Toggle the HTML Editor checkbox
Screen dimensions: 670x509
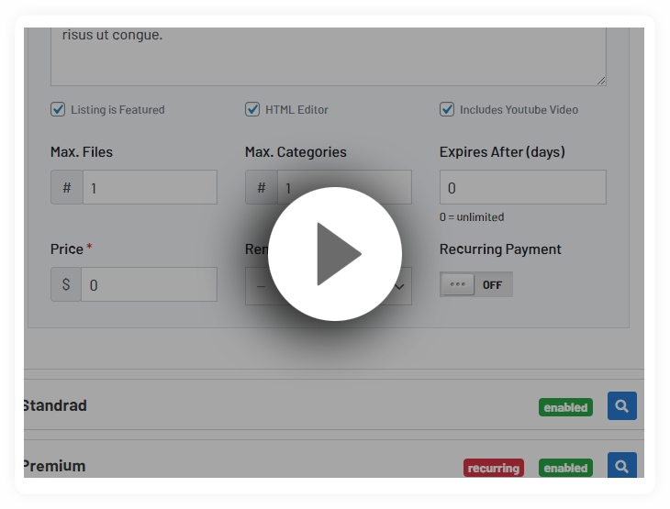(x=252, y=109)
